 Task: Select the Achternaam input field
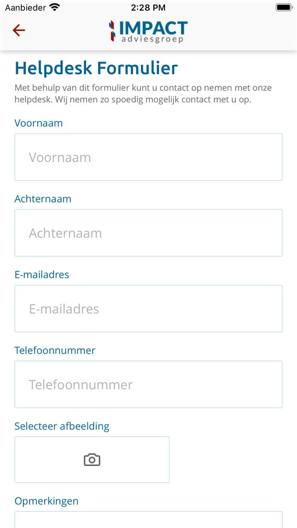pyautogui.click(x=148, y=232)
